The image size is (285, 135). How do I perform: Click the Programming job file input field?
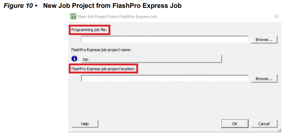coord(164,39)
